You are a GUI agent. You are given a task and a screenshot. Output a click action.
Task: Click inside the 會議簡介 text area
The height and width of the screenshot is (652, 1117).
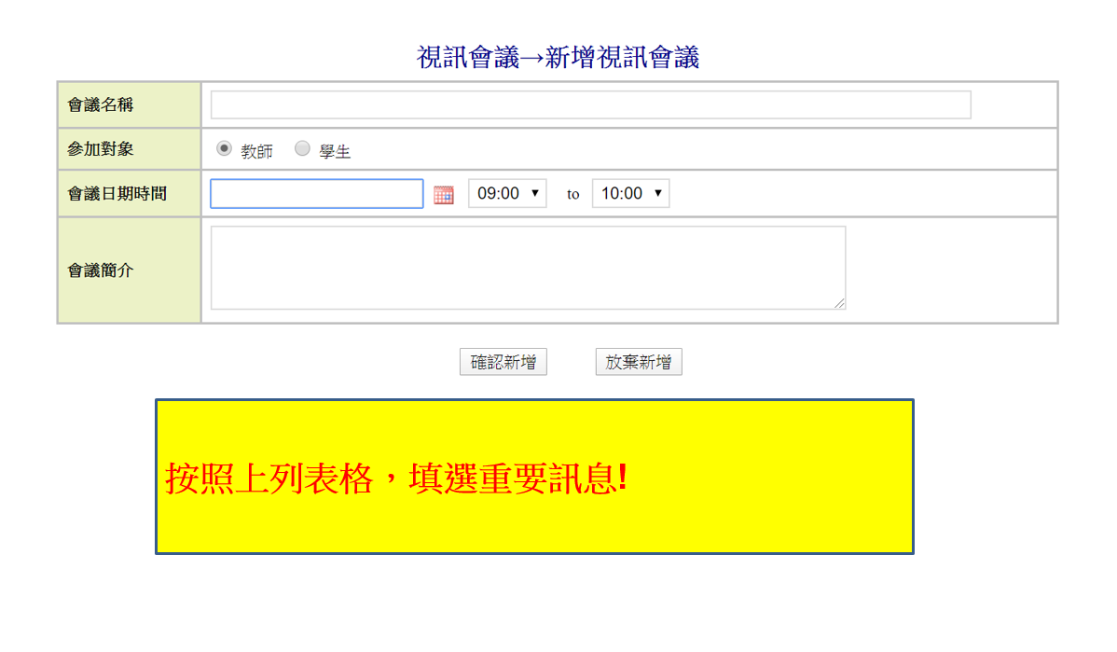pyautogui.click(x=528, y=267)
